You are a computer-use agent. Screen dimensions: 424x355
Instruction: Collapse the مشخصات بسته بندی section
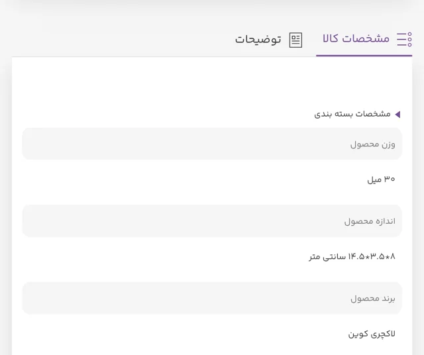click(357, 115)
